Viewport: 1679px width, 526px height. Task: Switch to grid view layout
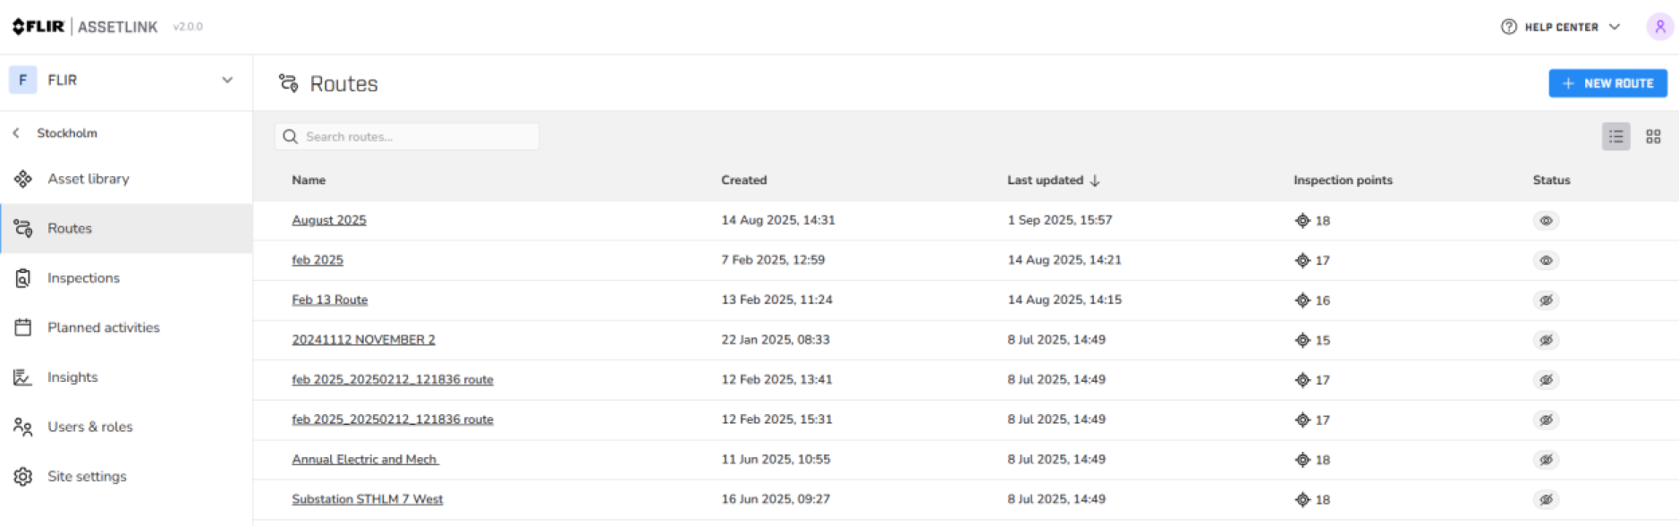coord(1652,137)
